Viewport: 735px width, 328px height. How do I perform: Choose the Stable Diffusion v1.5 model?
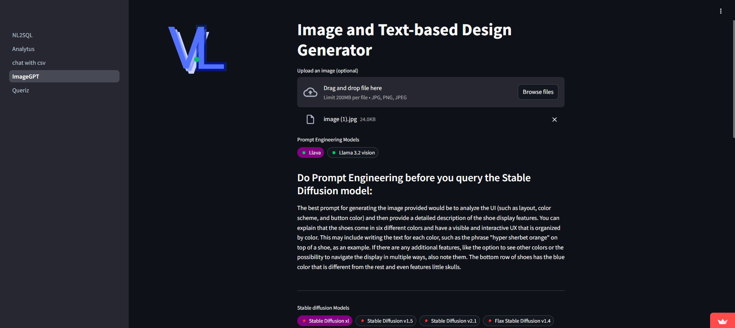click(386, 321)
